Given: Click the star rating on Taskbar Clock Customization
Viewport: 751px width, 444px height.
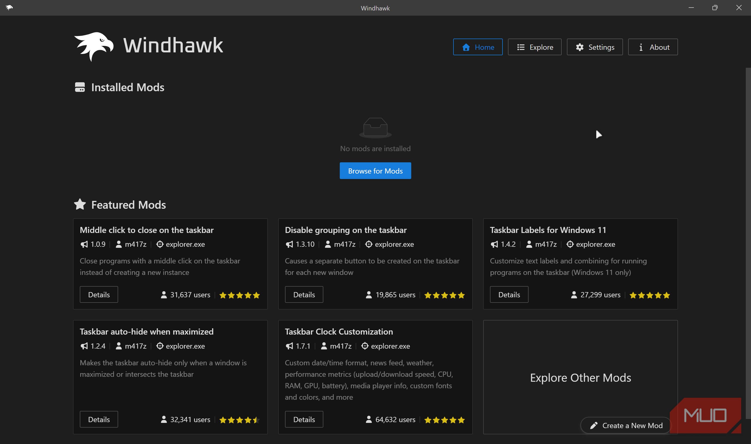Looking at the screenshot, I should [445, 420].
